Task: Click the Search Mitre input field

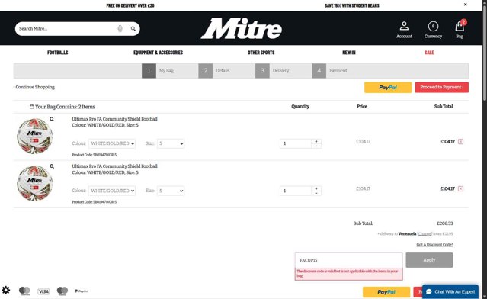Action: tap(67, 28)
